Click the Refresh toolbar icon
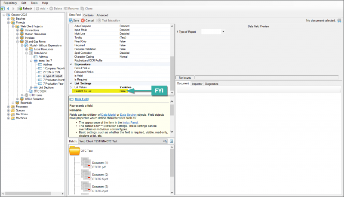Image resolution: width=344 pixels, height=197 pixels. [20, 8]
